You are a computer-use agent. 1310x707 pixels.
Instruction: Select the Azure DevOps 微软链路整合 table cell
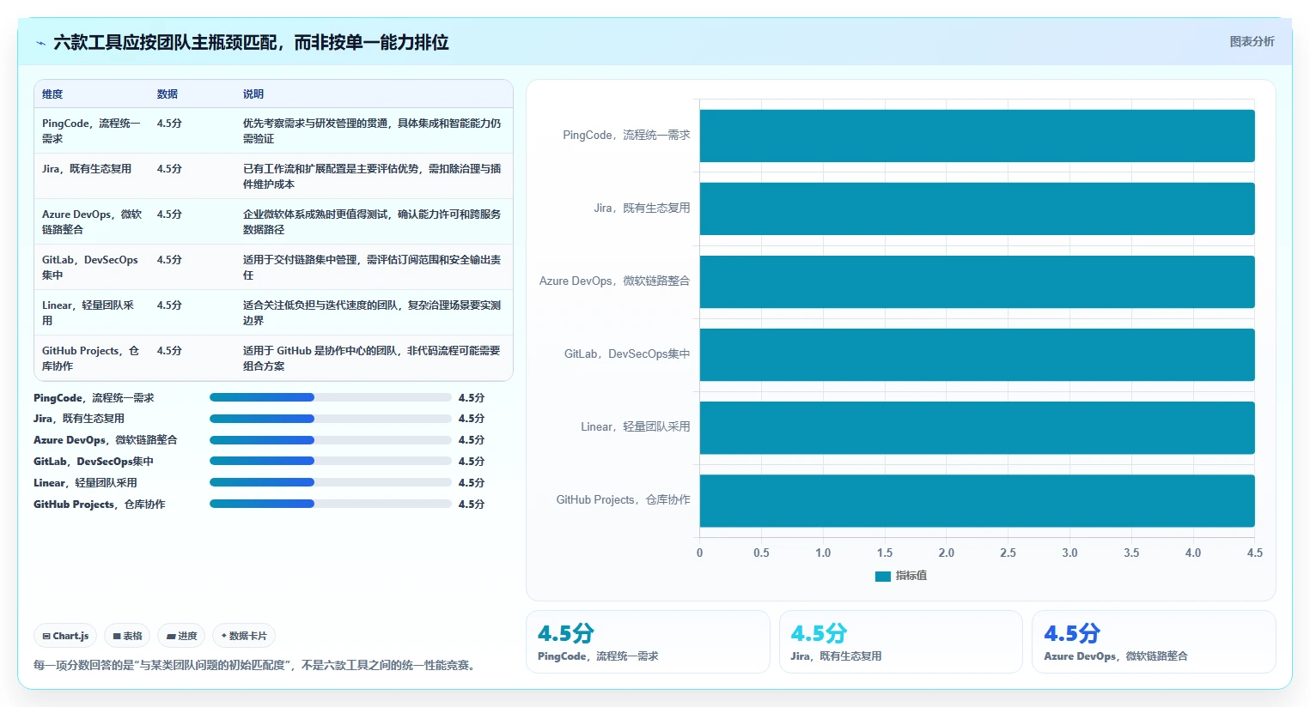click(x=92, y=221)
